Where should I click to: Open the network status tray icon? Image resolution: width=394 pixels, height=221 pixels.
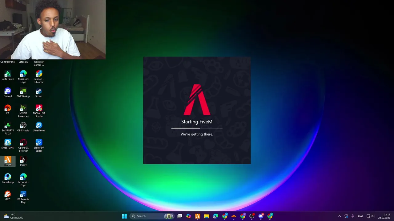(368, 216)
